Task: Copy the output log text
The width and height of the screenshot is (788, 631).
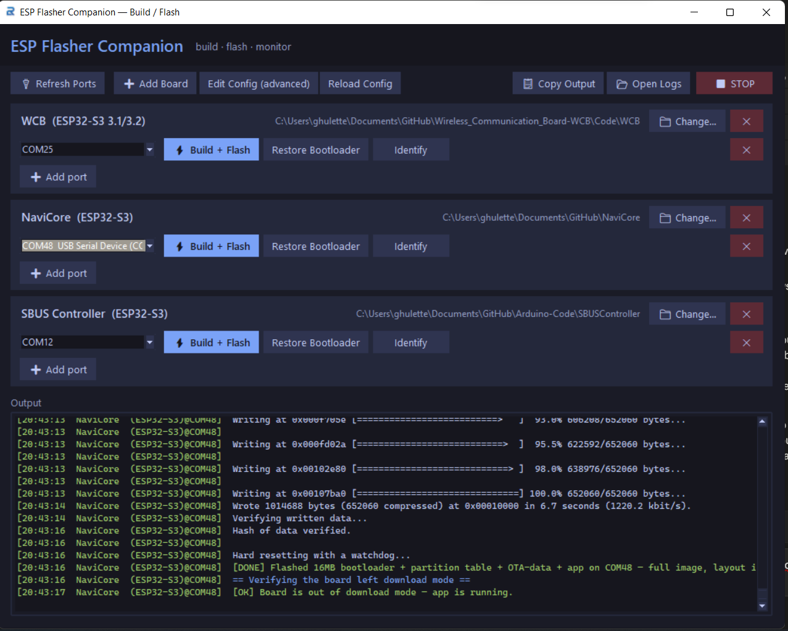Action: point(558,83)
